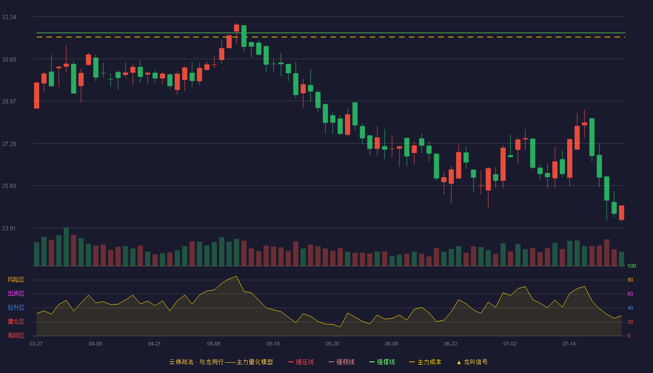The height and width of the screenshot is (373, 653).
Task: Select the highest red candlestick near 32.34
Action: pos(236,28)
